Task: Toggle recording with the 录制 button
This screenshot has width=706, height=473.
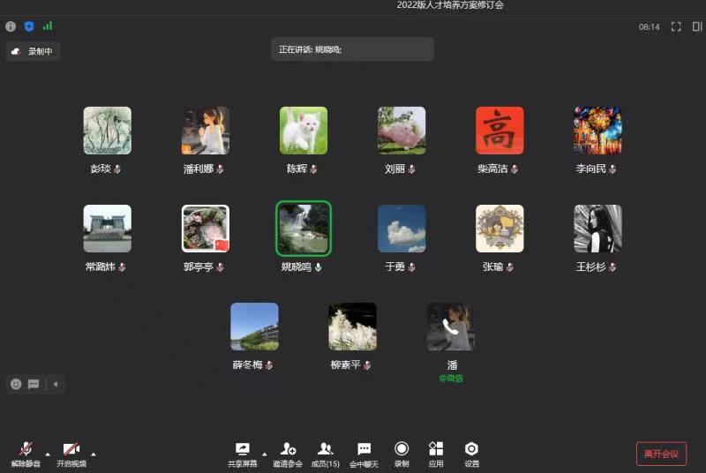Action: [402, 454]
